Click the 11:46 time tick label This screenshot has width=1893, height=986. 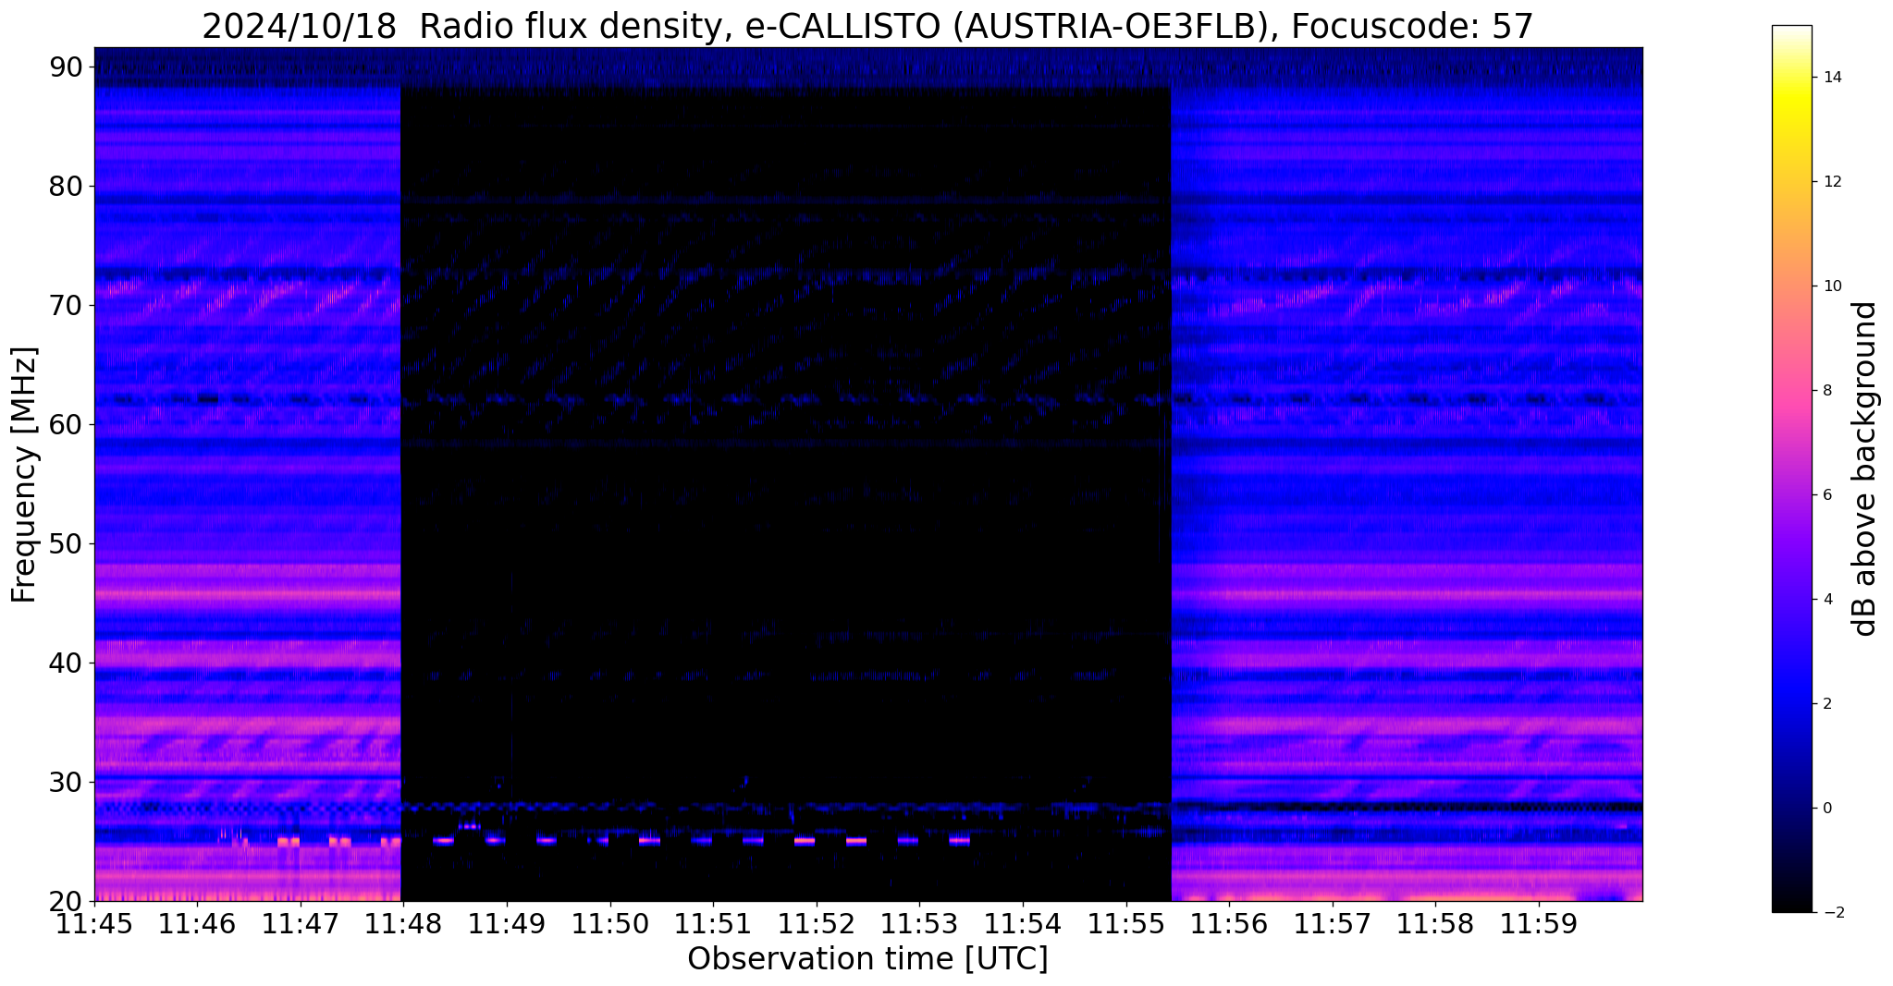coord(198,924)
